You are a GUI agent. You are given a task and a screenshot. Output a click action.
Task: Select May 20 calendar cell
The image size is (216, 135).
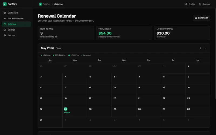pyautogui.click(x=124, y=100)
